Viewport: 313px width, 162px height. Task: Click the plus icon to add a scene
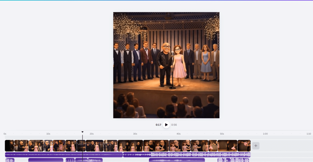(x=256, y=146)
